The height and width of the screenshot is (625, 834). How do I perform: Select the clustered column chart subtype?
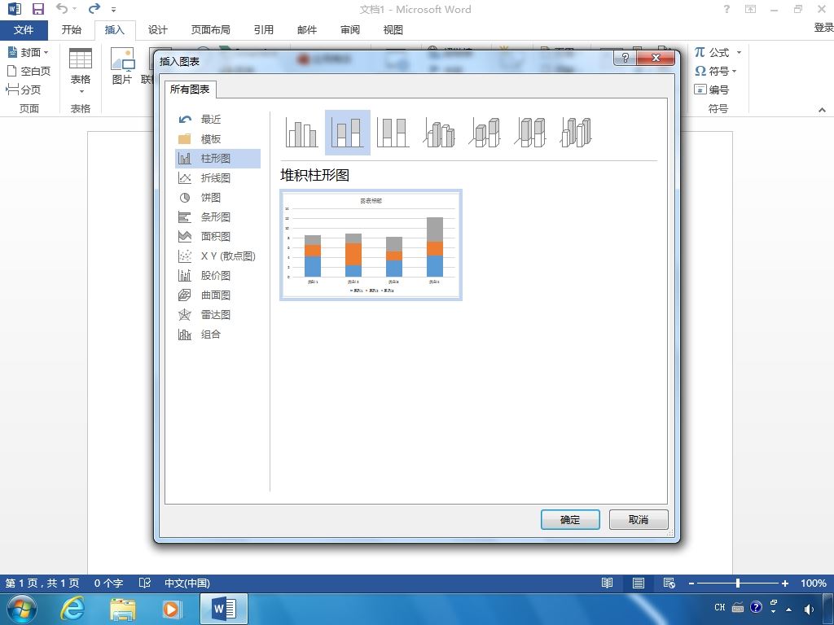click(x=301, y=133)
